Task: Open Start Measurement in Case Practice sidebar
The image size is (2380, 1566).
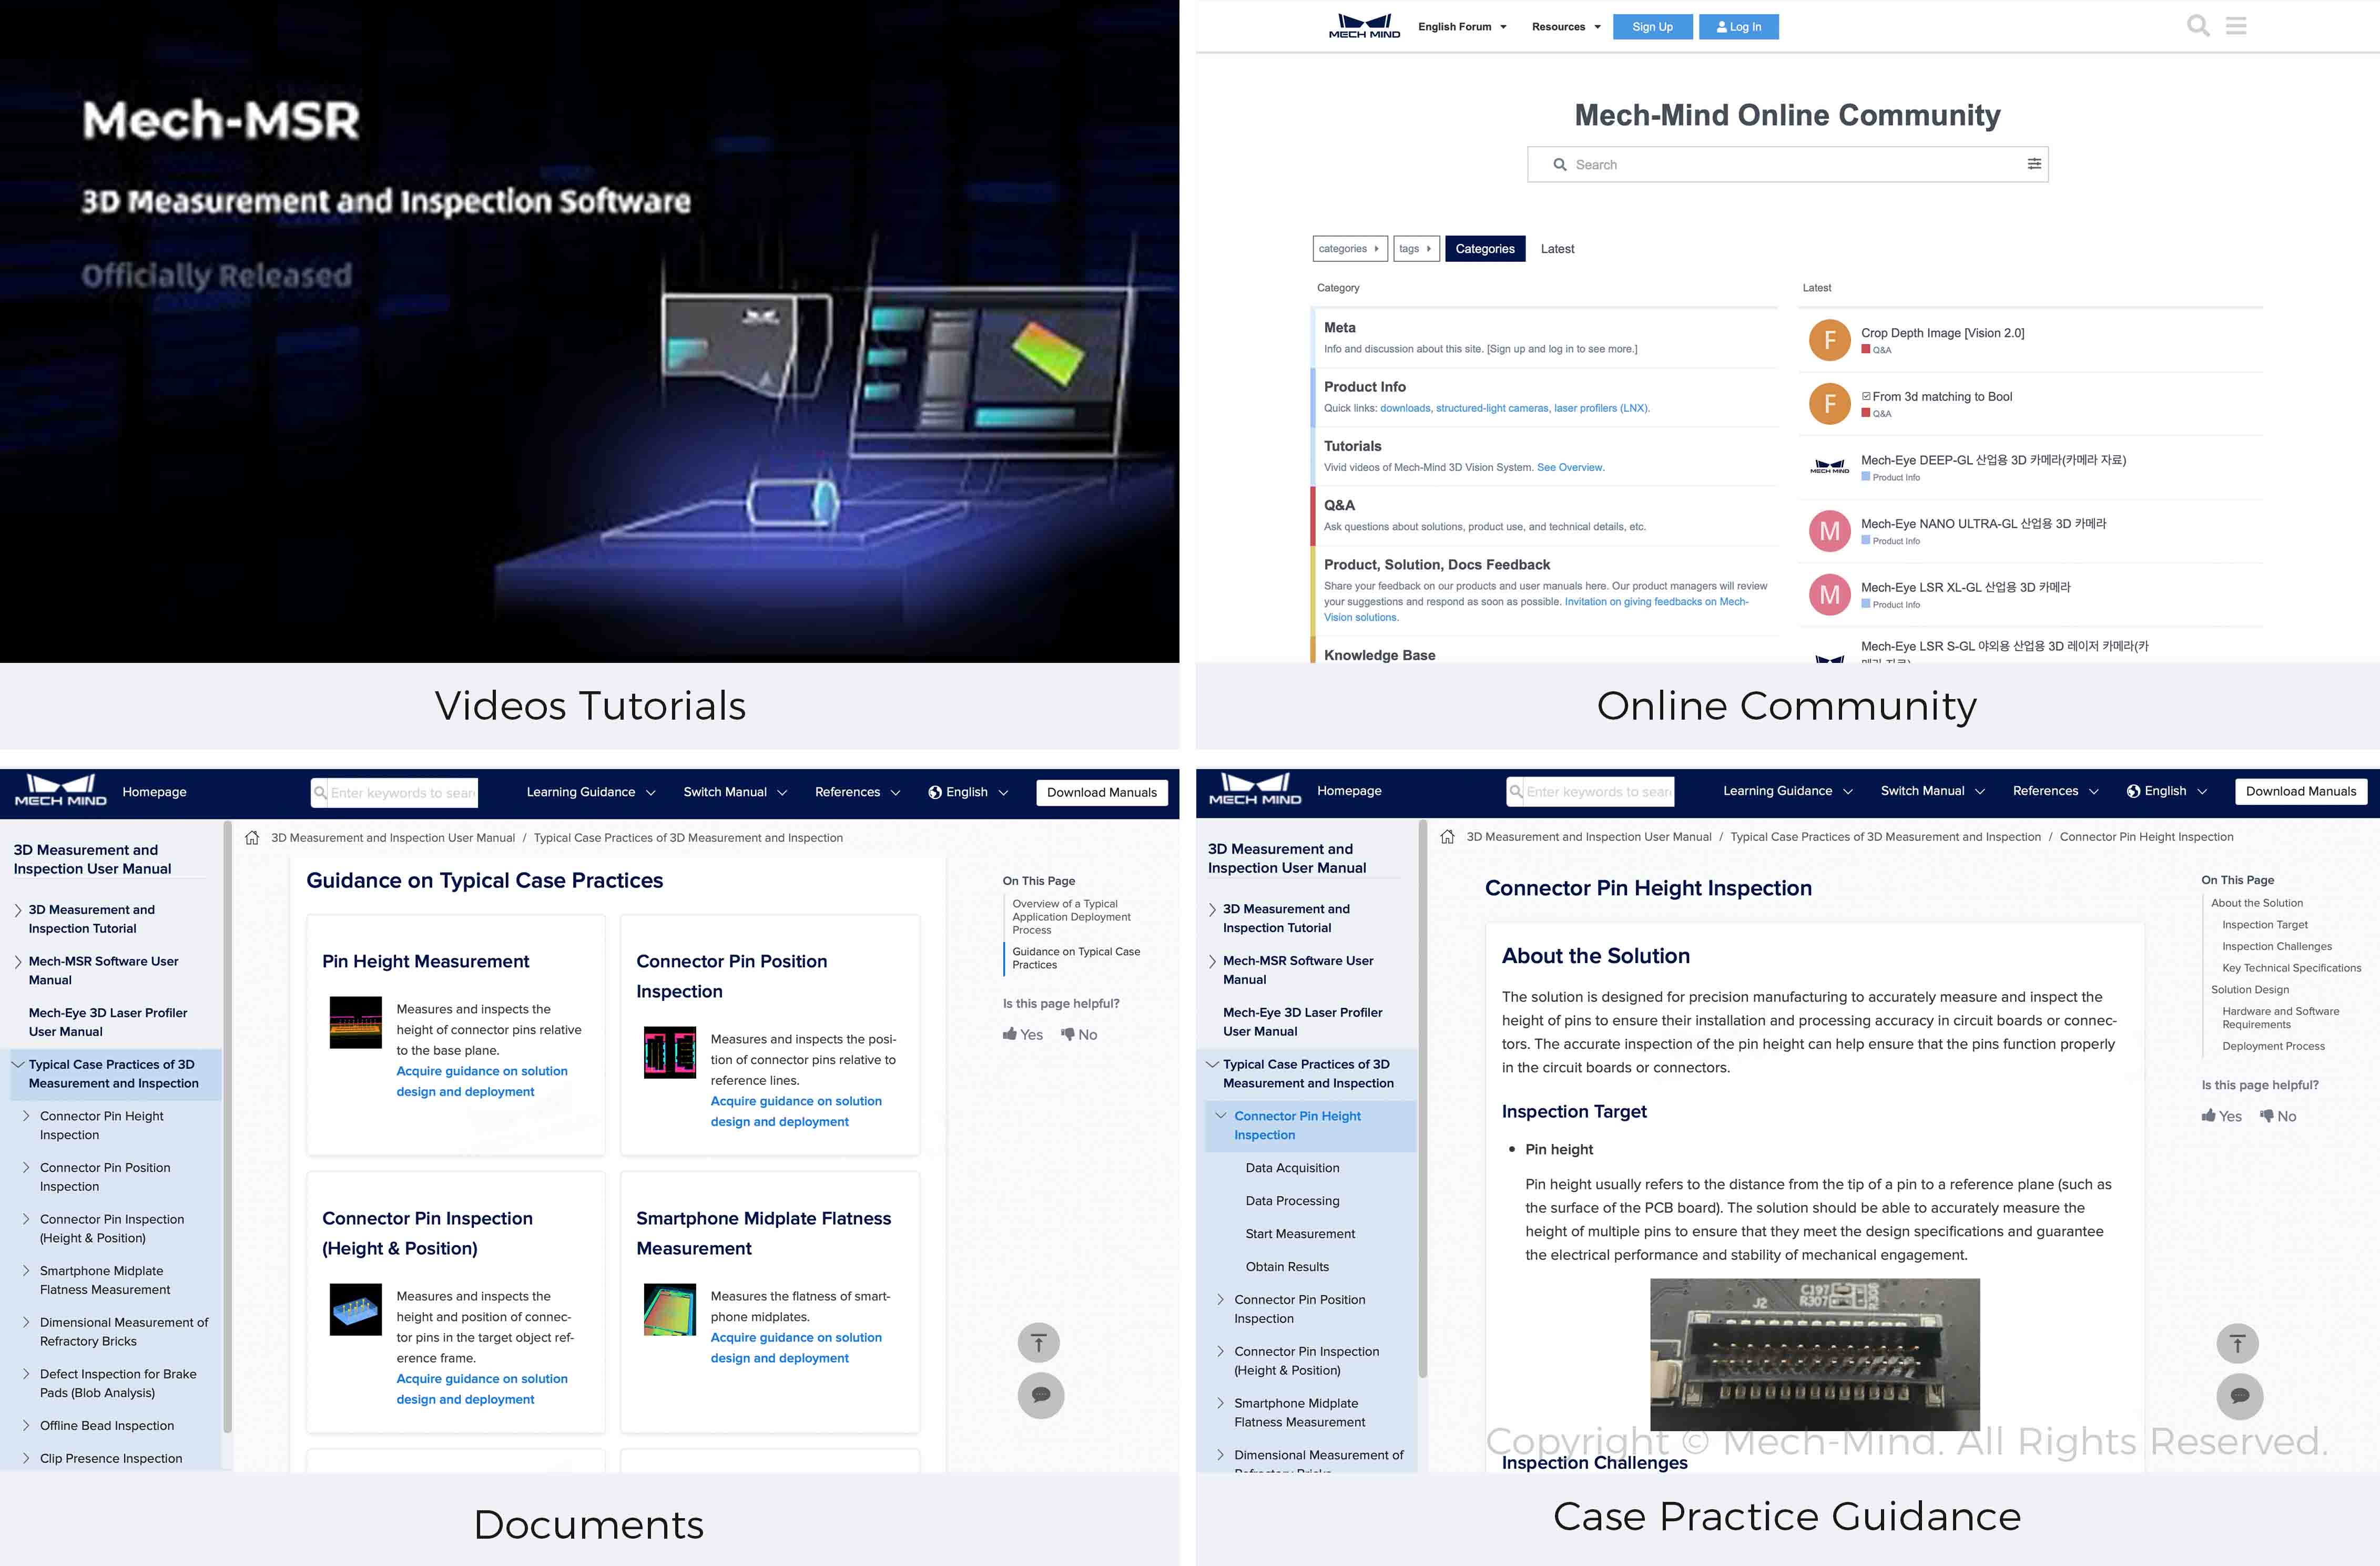Action: point(1300,1234)
